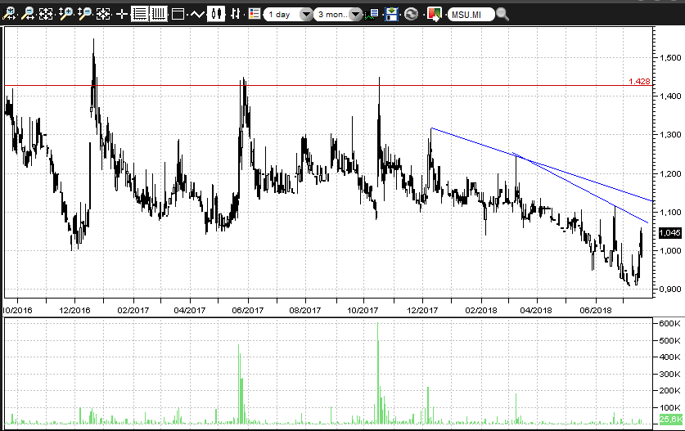Click the search magnifier next to symbol
This screenshot has width=685, height=431.
(502, 14)
